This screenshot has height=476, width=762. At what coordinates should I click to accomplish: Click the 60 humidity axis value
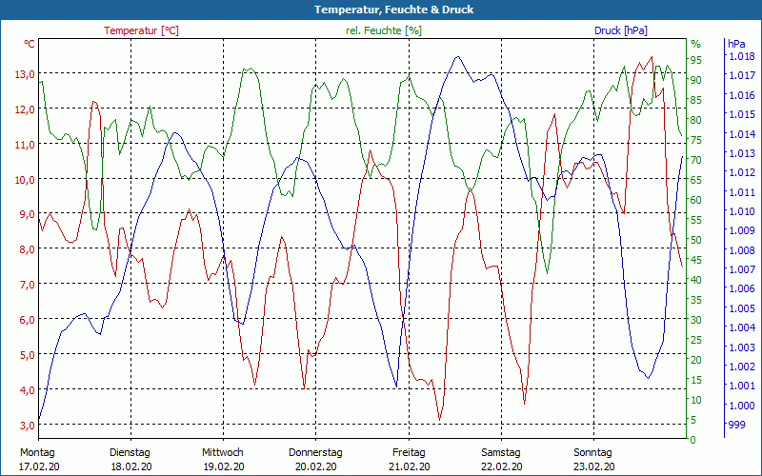coord(696,200)
